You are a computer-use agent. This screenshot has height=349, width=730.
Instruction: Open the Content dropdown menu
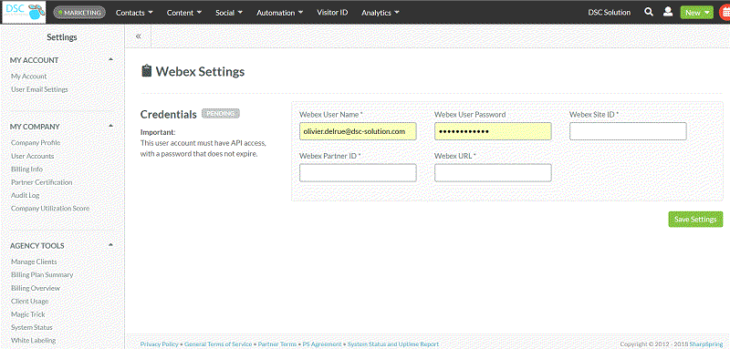(x=184, y=13)
